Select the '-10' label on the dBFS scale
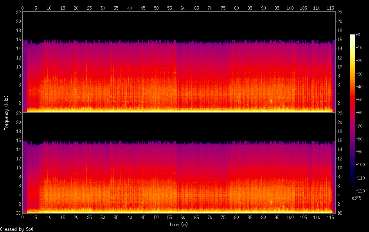The height and width of the screenshot is (232, 369). coord(359,47)
